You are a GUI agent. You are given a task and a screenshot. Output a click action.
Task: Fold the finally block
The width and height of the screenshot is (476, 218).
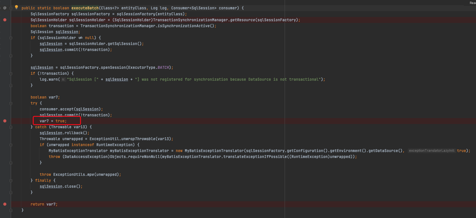click(11, 181)
